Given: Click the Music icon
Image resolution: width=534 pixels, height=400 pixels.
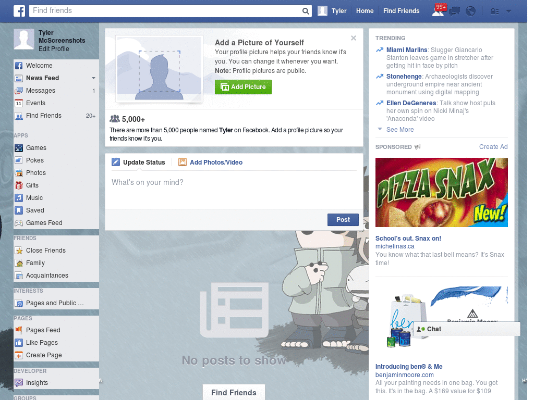Looking at the screenshot, I should pyautogui.click(x=19, y=198).
